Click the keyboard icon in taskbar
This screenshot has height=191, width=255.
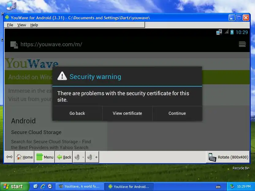(x=218, y=187)
